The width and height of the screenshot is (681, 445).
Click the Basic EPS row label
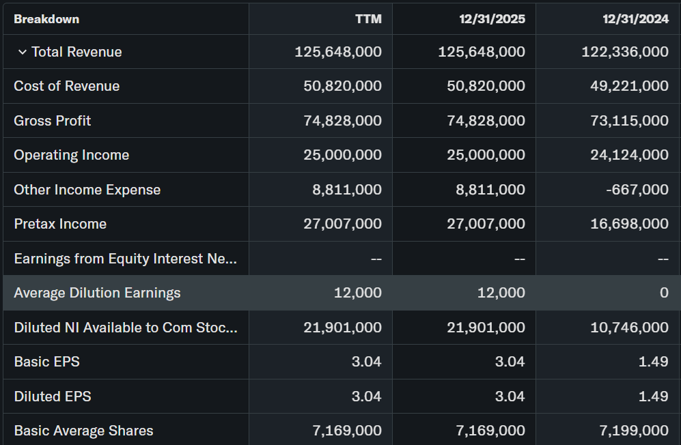click(x=46, y=362)
